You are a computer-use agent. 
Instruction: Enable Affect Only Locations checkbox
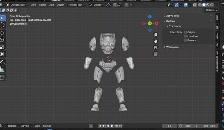185,36
